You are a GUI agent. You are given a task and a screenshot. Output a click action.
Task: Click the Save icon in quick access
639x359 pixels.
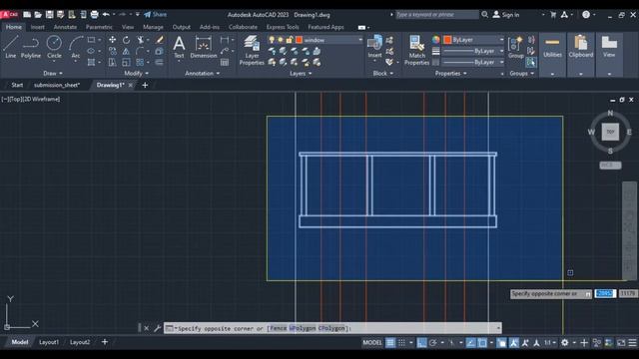(49, 15)
